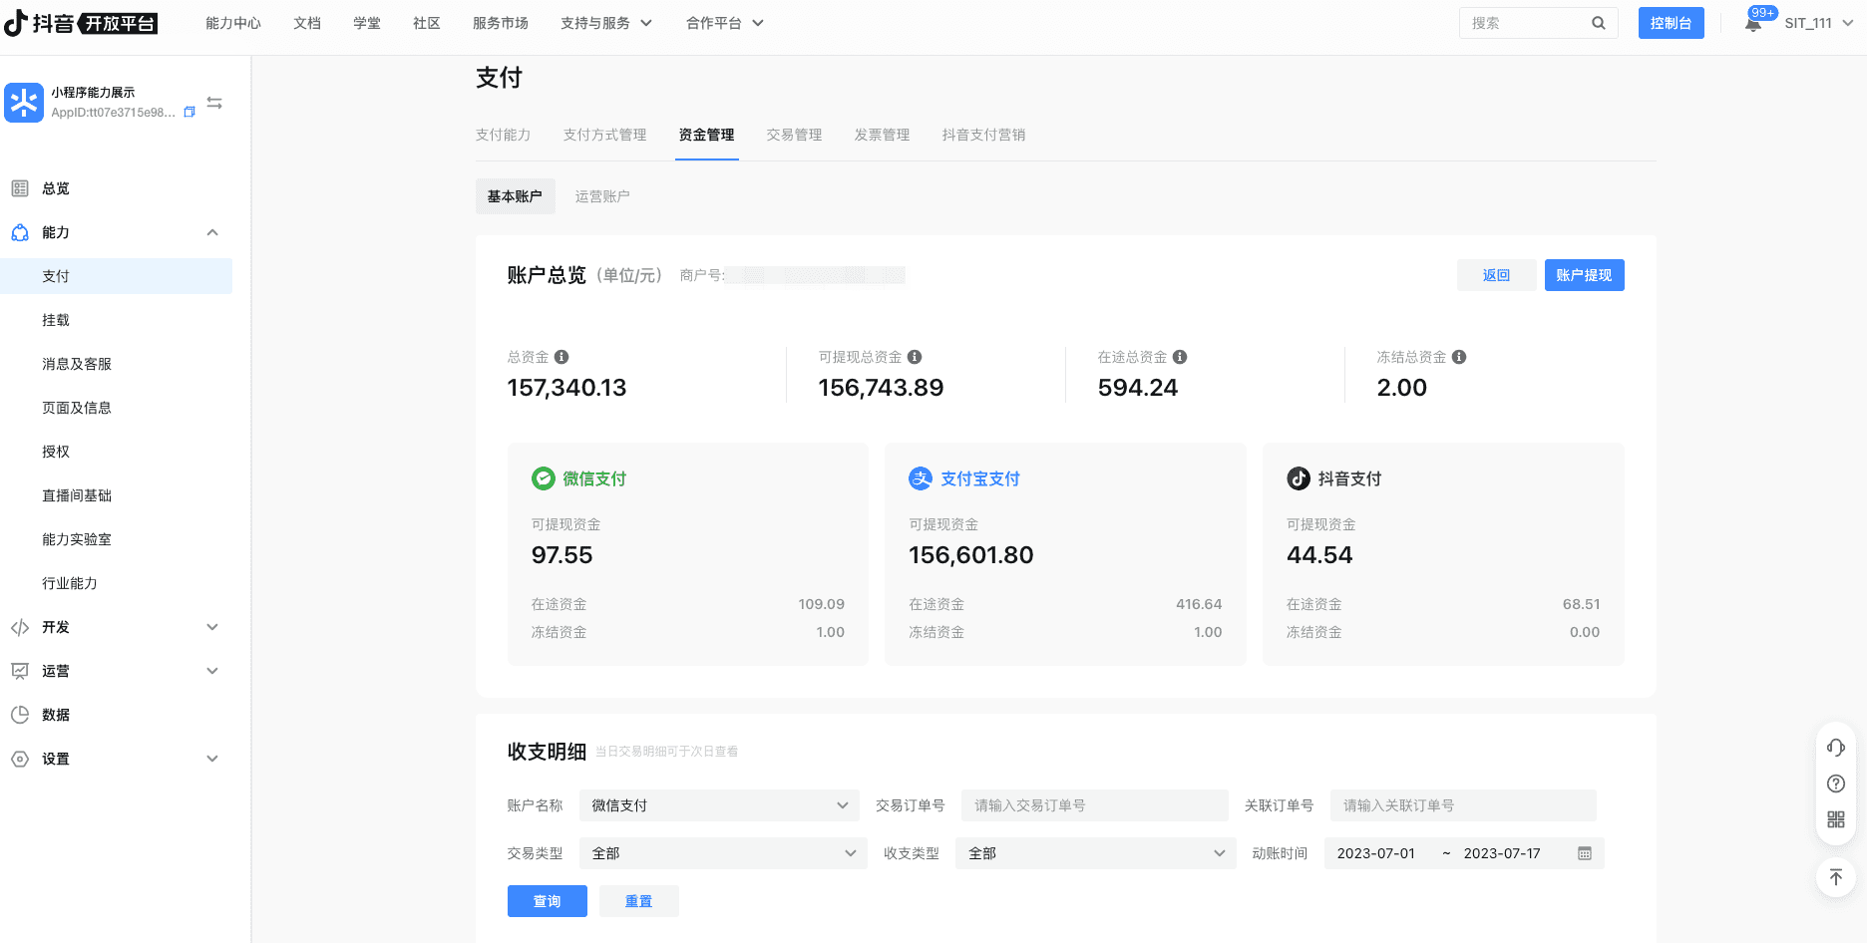Image resolution: width=1867 pixels, height=943 pixels.
Task: Click the 账户提现 button
Action: (1584, 275)
